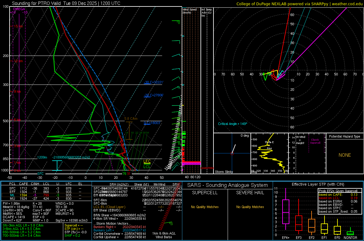
Task: Click the yellow LFC label on skew-T
Action: [x=147, y=161]
